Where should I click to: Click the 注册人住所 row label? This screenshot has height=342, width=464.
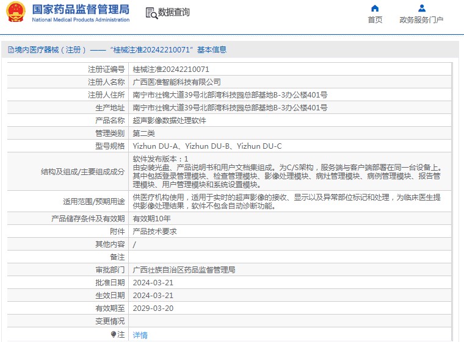[x=106, y=95]
